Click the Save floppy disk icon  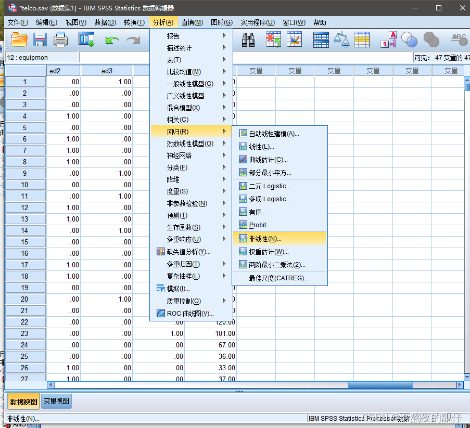(x=40, y=40)
